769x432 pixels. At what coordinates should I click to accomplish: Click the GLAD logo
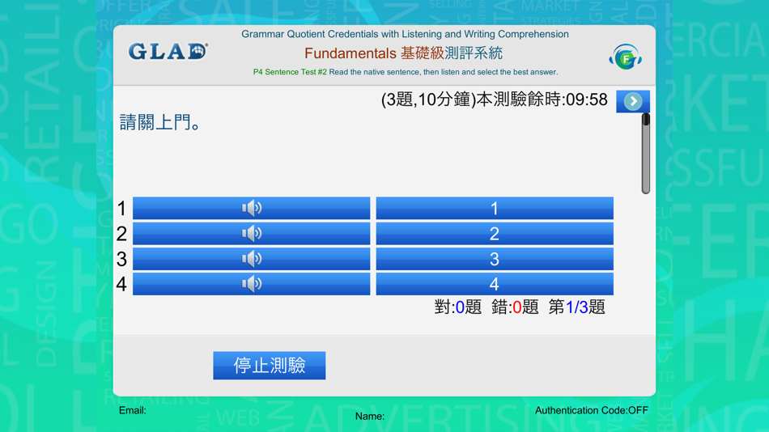168,52
